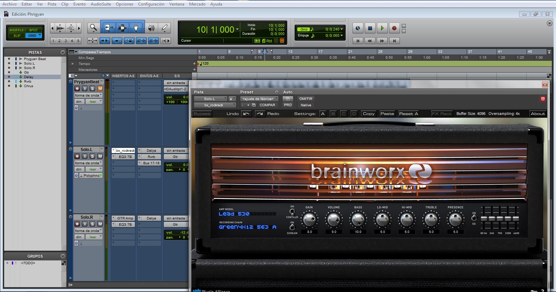Open the AudioSuite menu
556x292 pixels.
101,4
